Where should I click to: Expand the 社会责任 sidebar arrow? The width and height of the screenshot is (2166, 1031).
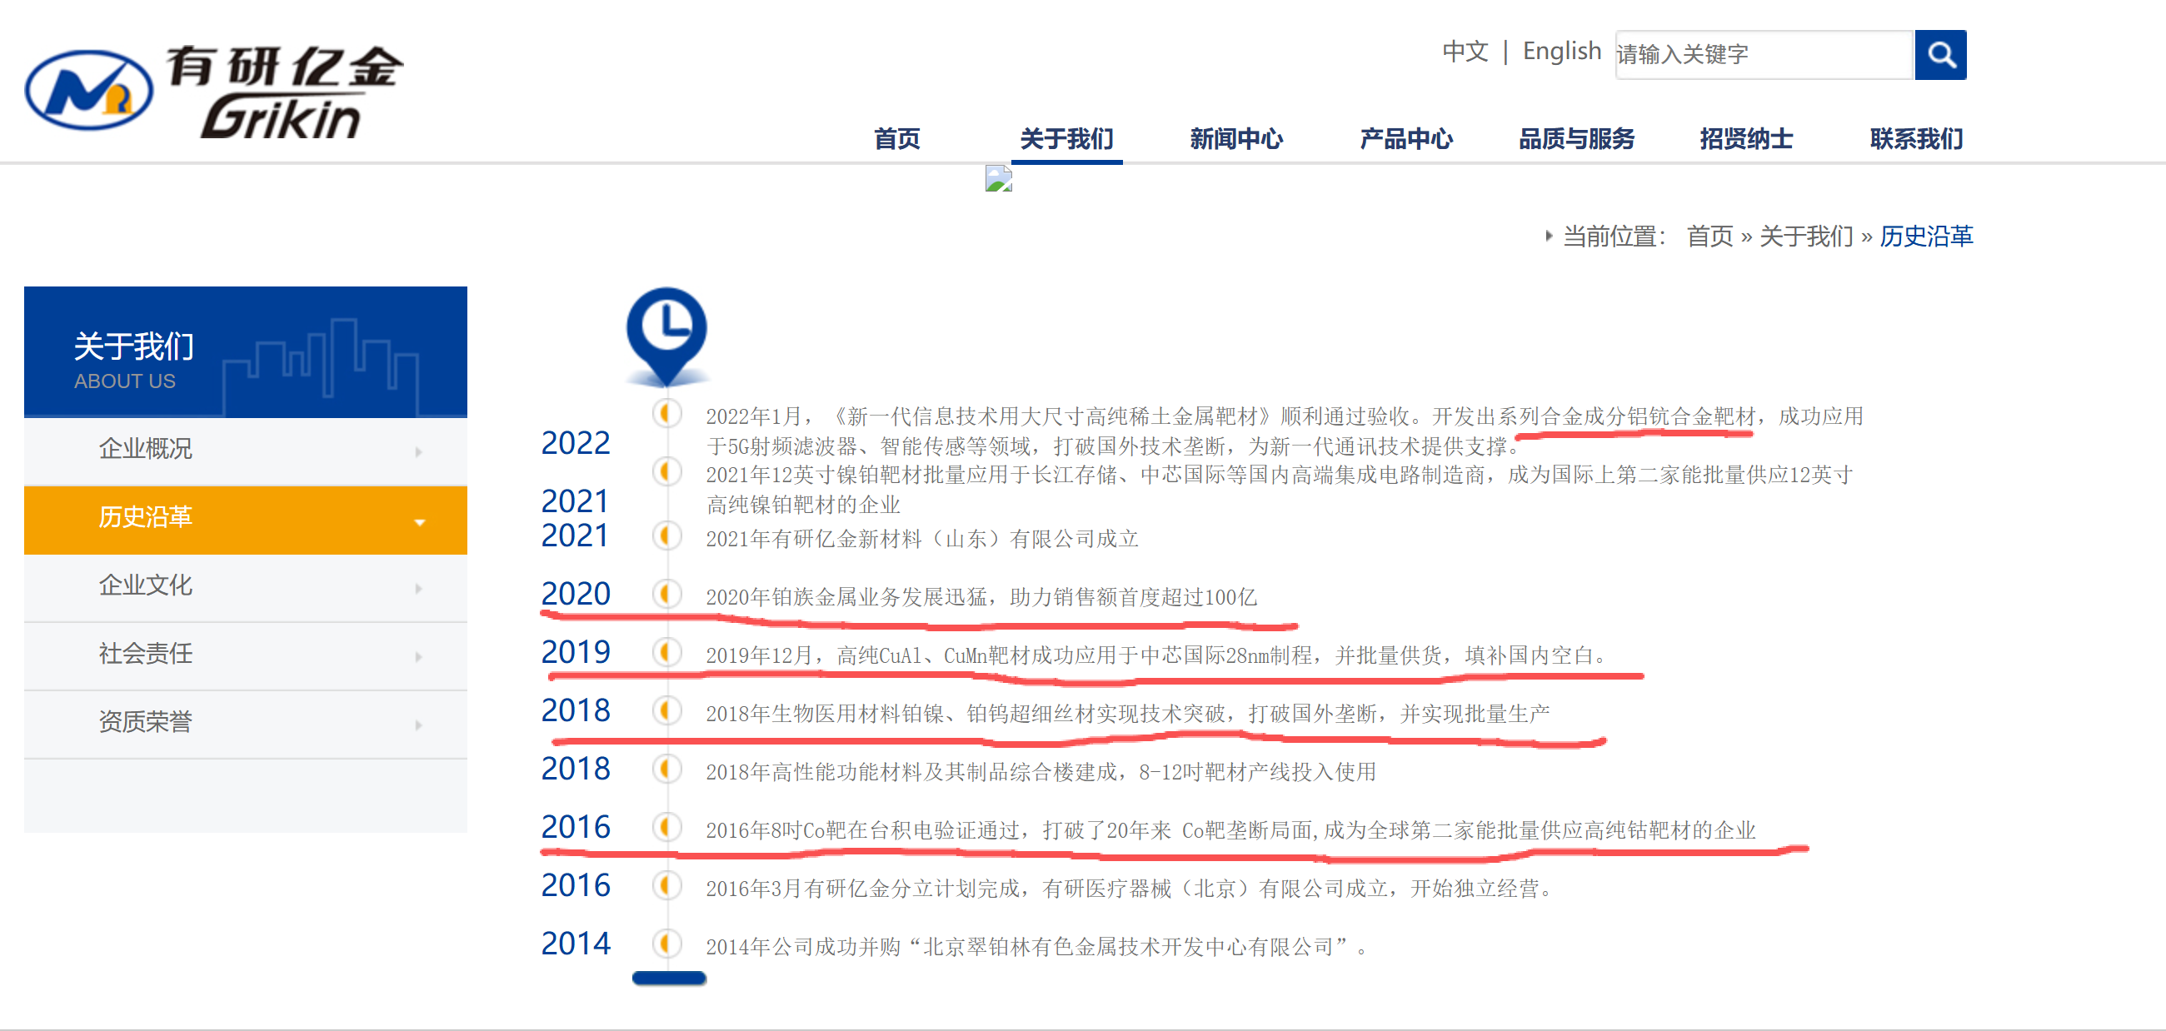tap(419, 656)
